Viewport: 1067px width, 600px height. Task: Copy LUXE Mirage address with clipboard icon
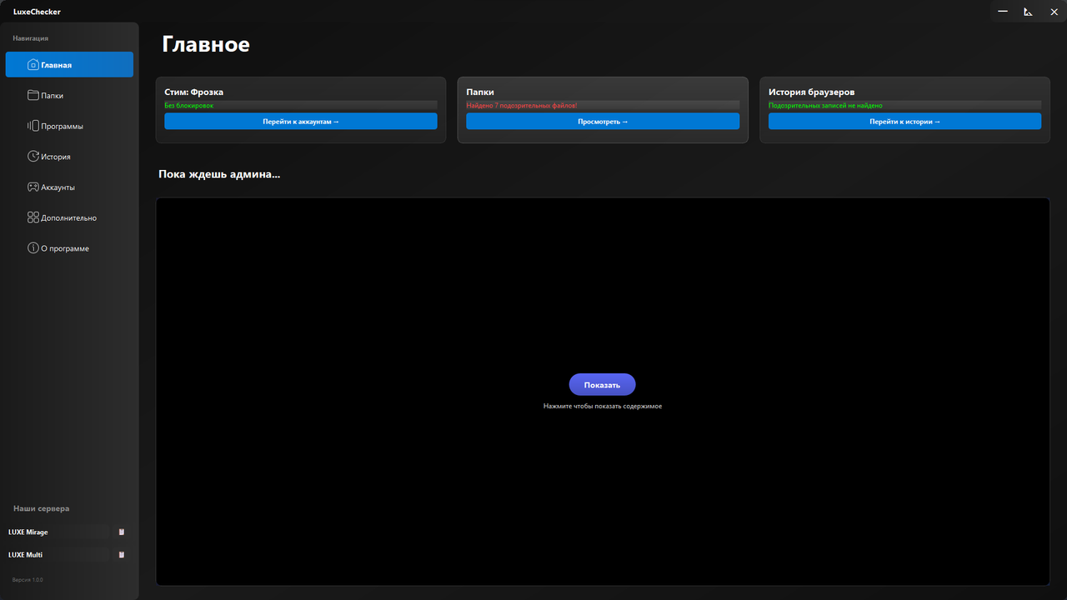(122, 532)
